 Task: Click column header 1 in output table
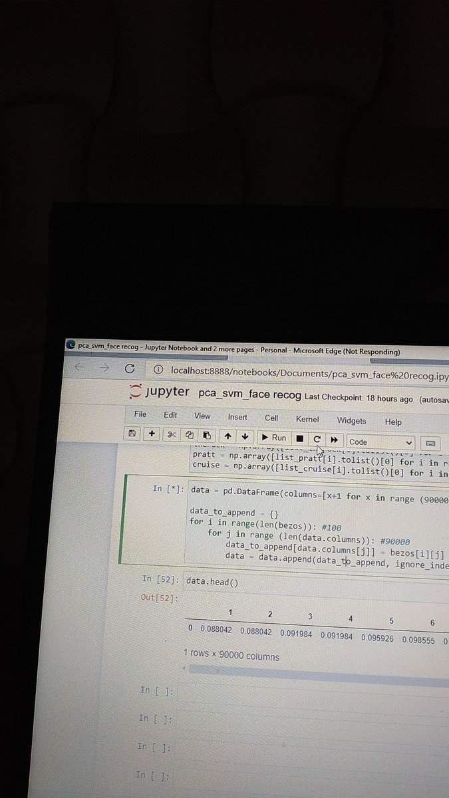(230, 612)
